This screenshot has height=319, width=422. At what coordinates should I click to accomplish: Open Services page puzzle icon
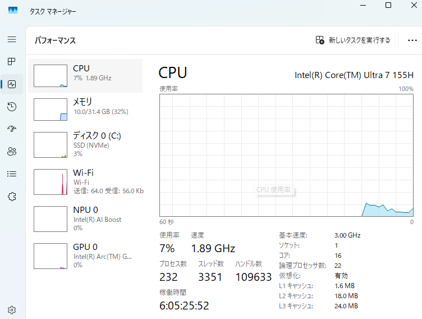(12, 196)
